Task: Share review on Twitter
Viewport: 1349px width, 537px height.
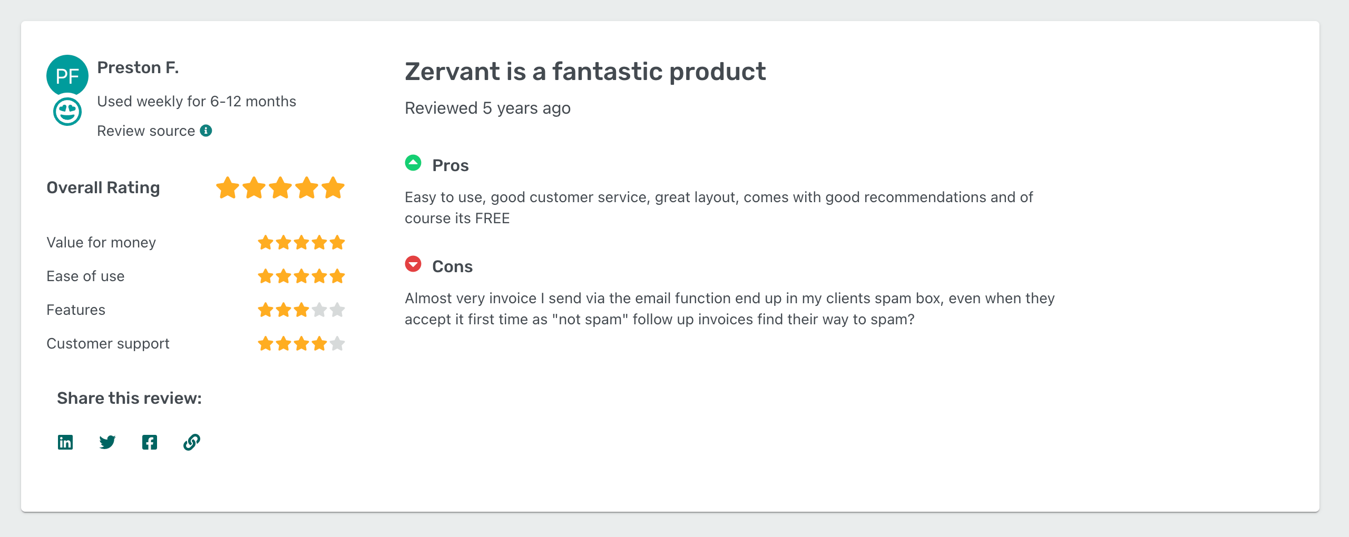Action: click(x=107, y=442)
